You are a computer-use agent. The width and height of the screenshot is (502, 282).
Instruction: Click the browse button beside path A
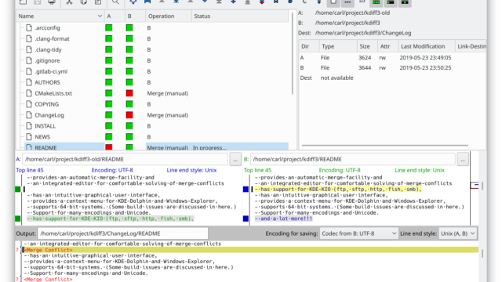[x=235, y=159]
